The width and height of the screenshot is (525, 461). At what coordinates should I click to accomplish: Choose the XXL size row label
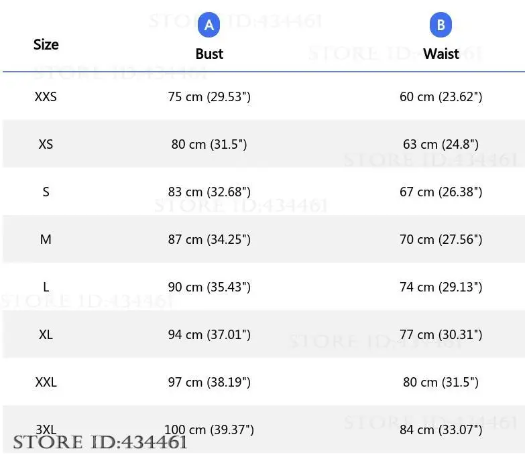point(46,382)
